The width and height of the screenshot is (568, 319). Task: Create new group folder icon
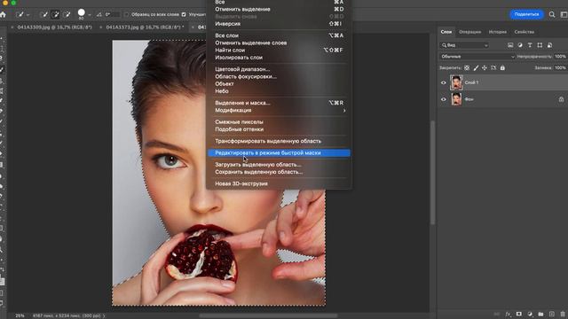[540, 315]
